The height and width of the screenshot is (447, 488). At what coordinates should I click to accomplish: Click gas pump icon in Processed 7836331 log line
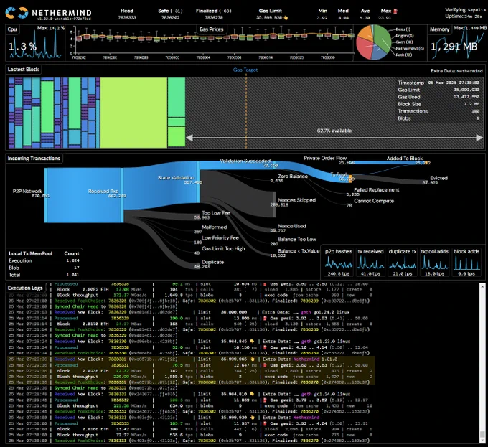(x=265, y=365)
